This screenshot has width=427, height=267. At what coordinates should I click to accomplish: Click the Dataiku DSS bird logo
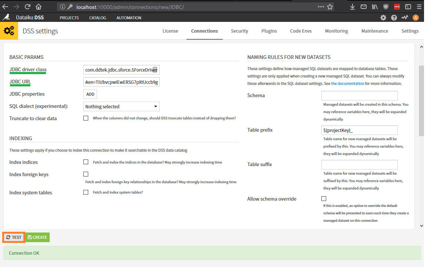pyautogui.click(x=6, y=17)
